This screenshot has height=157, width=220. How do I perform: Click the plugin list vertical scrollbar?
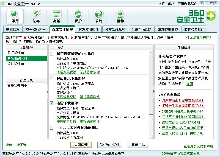[151, 82]
